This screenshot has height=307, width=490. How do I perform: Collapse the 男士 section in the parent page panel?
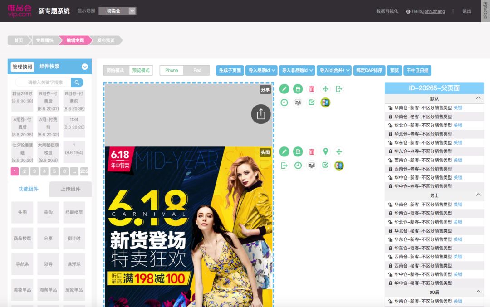click(x=478, y=195)
